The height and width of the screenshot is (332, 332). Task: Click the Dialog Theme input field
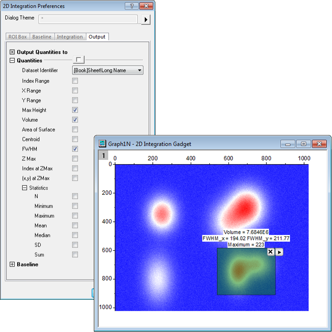(89, 19)
